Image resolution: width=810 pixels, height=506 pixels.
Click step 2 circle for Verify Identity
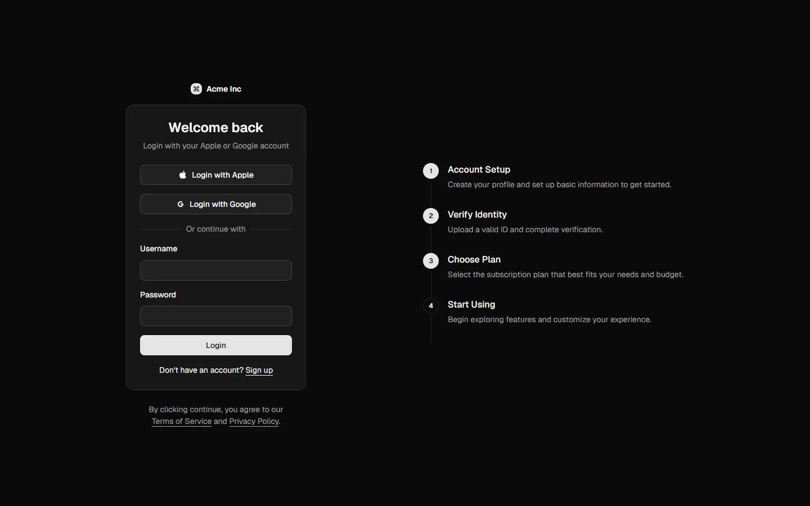click(431, 216)
